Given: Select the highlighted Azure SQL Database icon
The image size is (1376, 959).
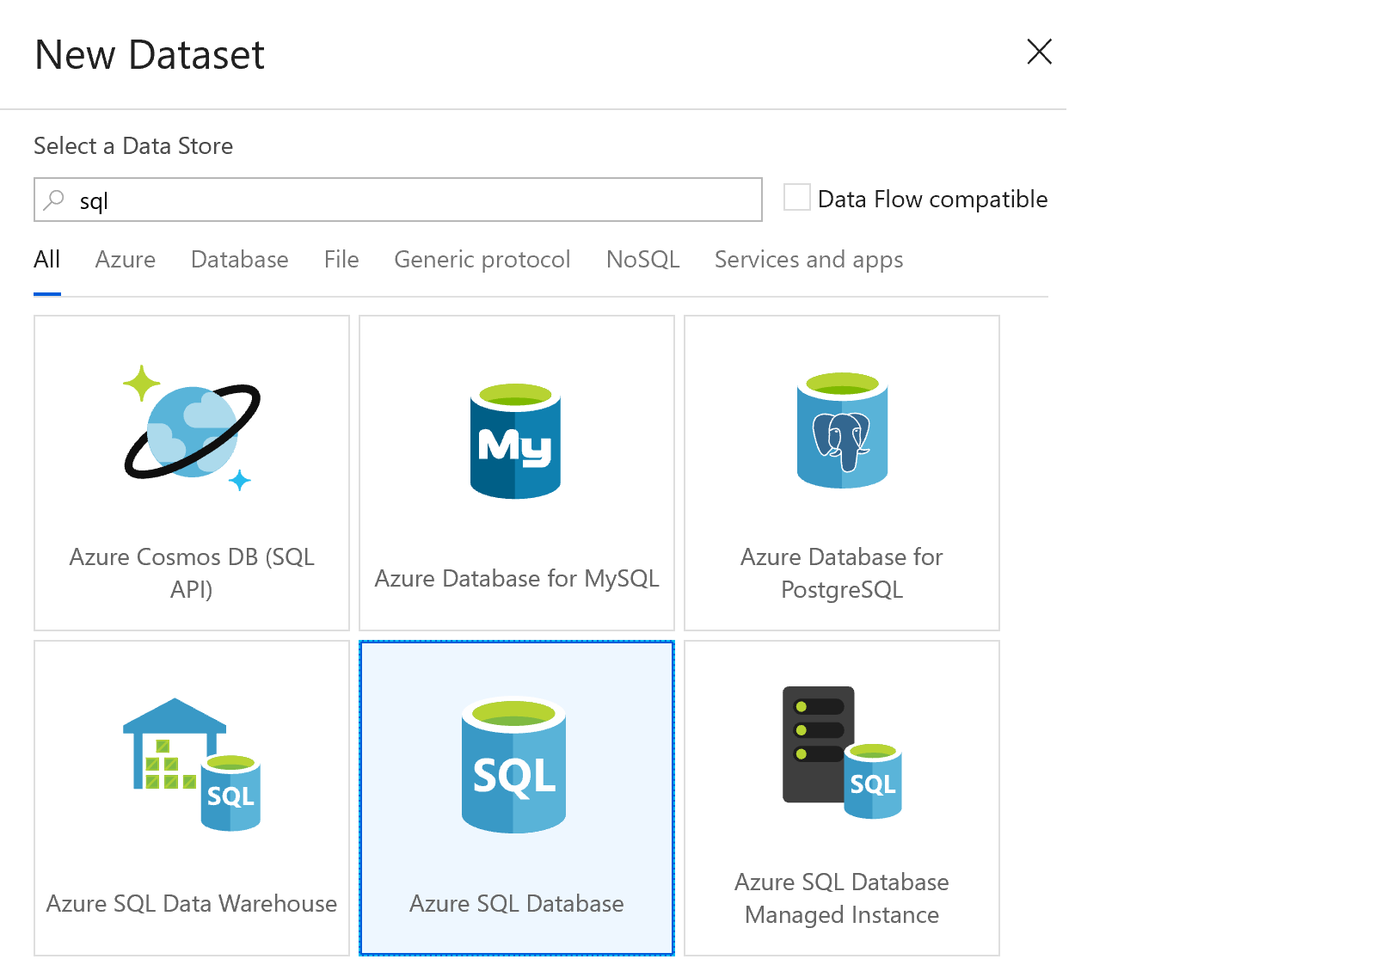Looking at the screenshot, I should point(514,766).
